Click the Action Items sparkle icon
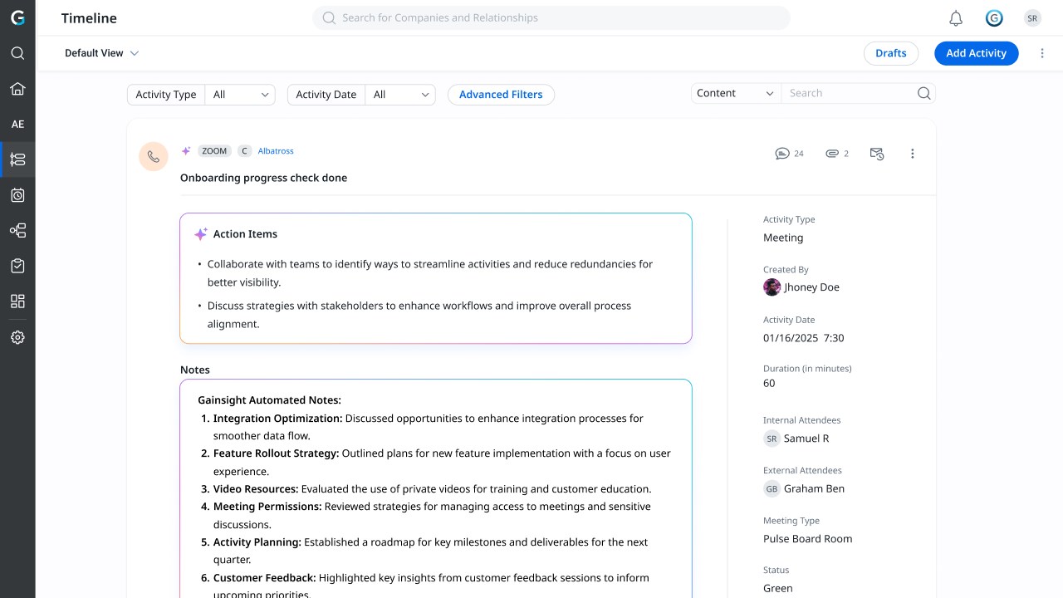1063x598 pixels. [200, 234]
